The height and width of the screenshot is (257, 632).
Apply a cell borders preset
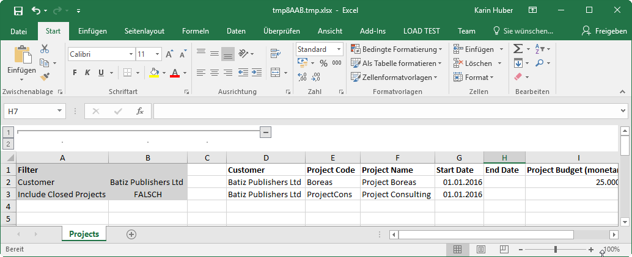pos(127,73)
